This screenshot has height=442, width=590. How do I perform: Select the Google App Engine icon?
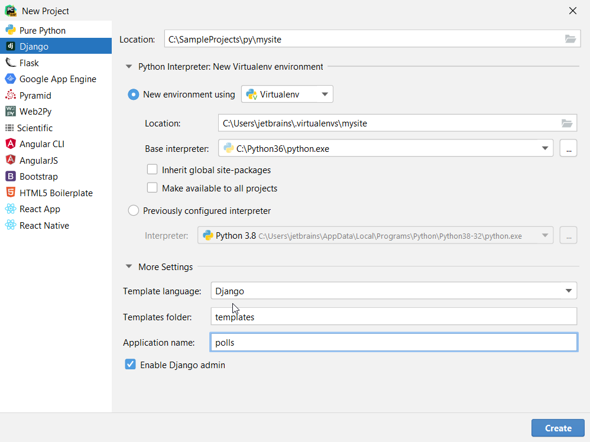[x=10, y=79]
